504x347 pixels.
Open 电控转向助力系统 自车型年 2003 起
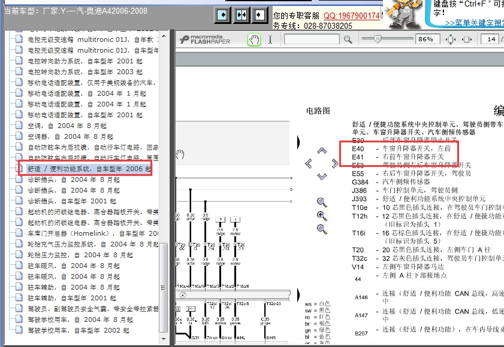(x=85, y=72)
